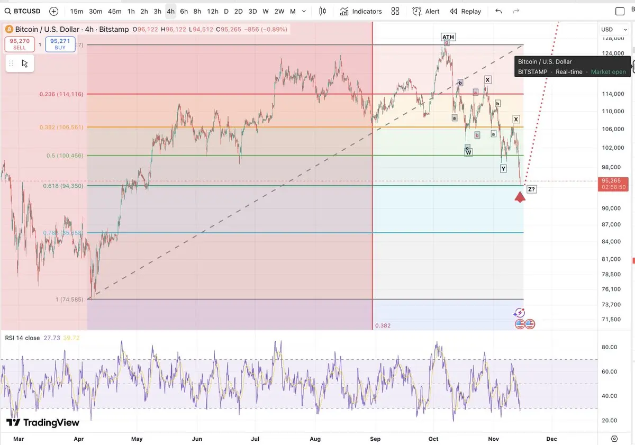Switch to the D daily timeframe

226,11
